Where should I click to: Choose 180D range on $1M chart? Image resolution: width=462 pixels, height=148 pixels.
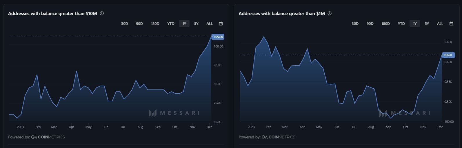[x=385, y=24]
